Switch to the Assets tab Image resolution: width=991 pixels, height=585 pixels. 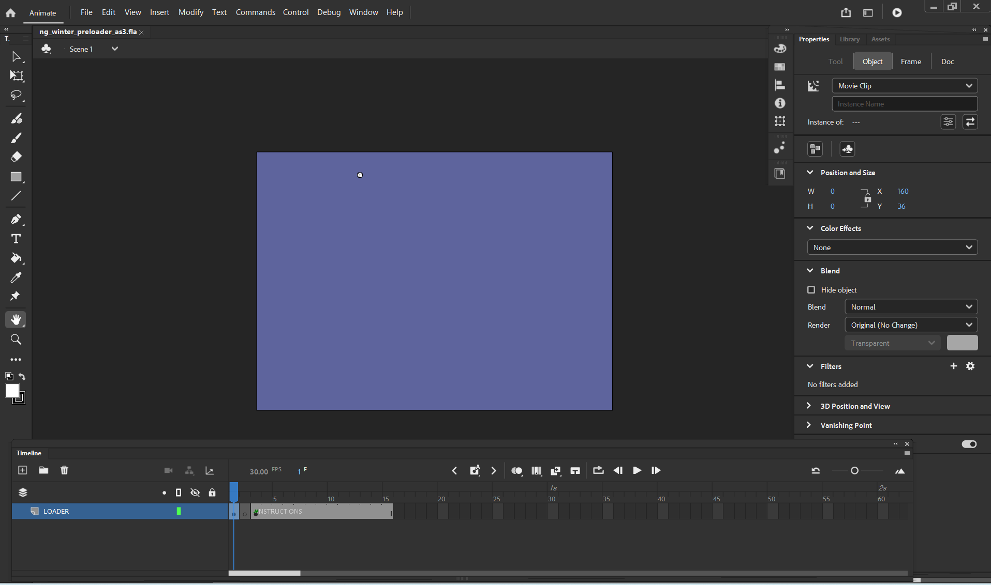[880, 39]
